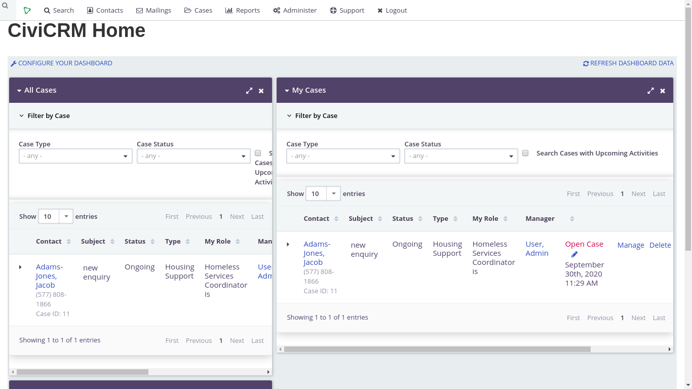
Task: Sort All Cases by Type column
Action: (x=178, y=242)
